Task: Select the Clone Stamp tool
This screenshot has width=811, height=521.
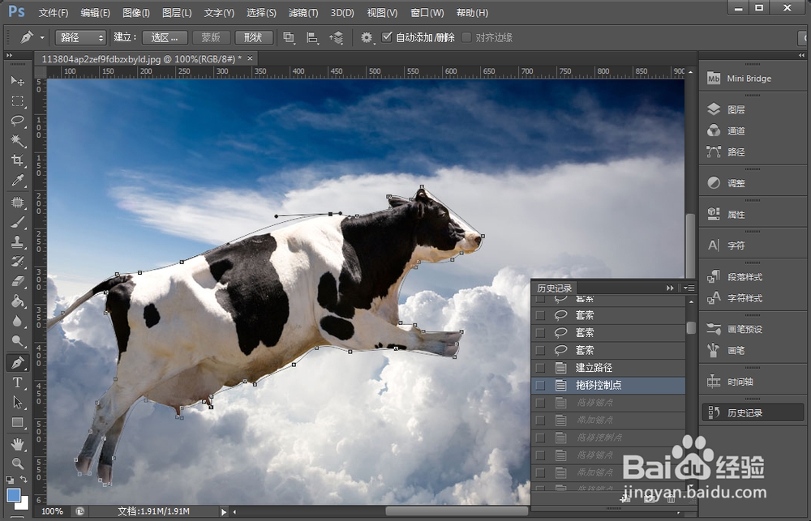Action: tap(18, 241)
